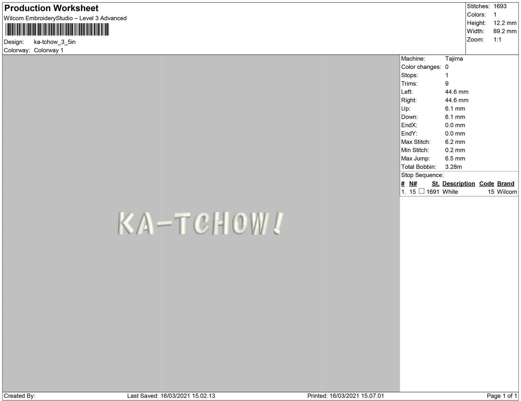This screenshot has height=401, width=521.
Task: Click the "EndY:" label
Action: (409, 133)
